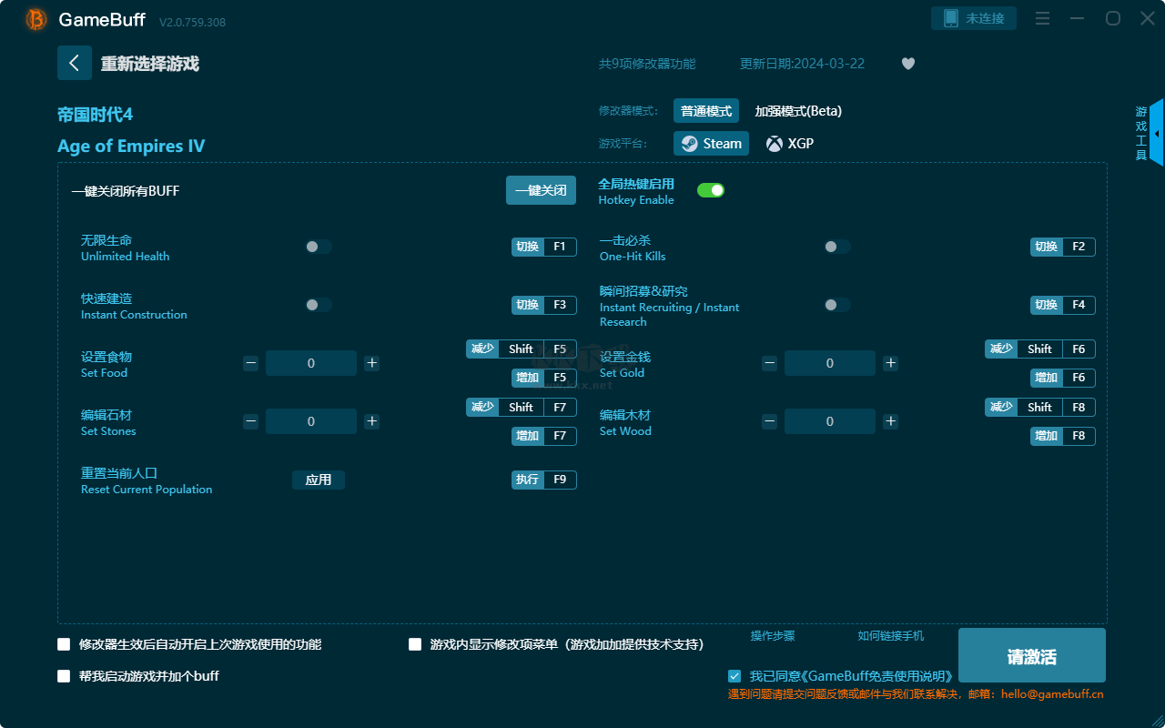Increase Set Gold value with plus

click(x=890, y=363)
